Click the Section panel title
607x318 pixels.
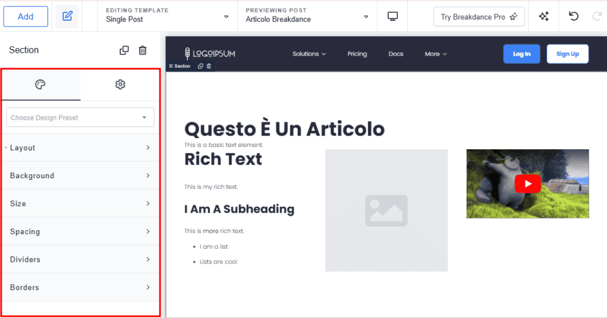click(x=24, y=50)
